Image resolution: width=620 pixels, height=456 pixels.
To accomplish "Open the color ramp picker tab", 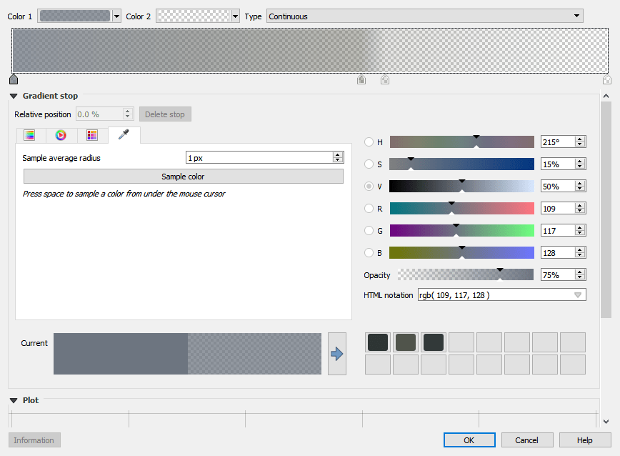I will tap(29, 135).
